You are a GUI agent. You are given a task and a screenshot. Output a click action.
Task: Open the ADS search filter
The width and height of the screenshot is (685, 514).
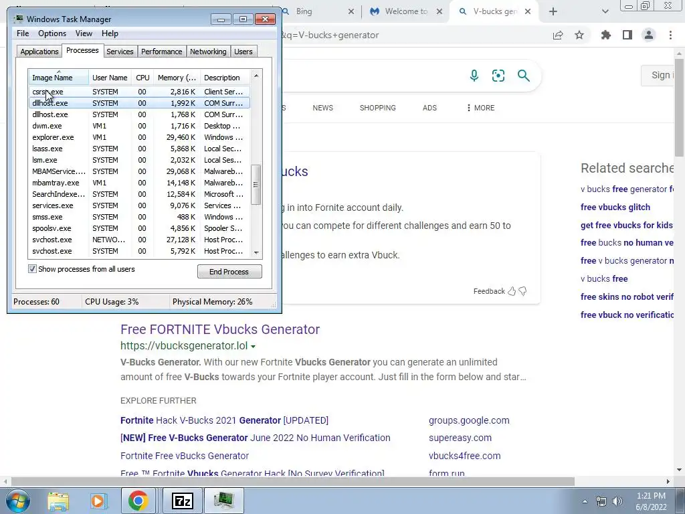point(429,108)
